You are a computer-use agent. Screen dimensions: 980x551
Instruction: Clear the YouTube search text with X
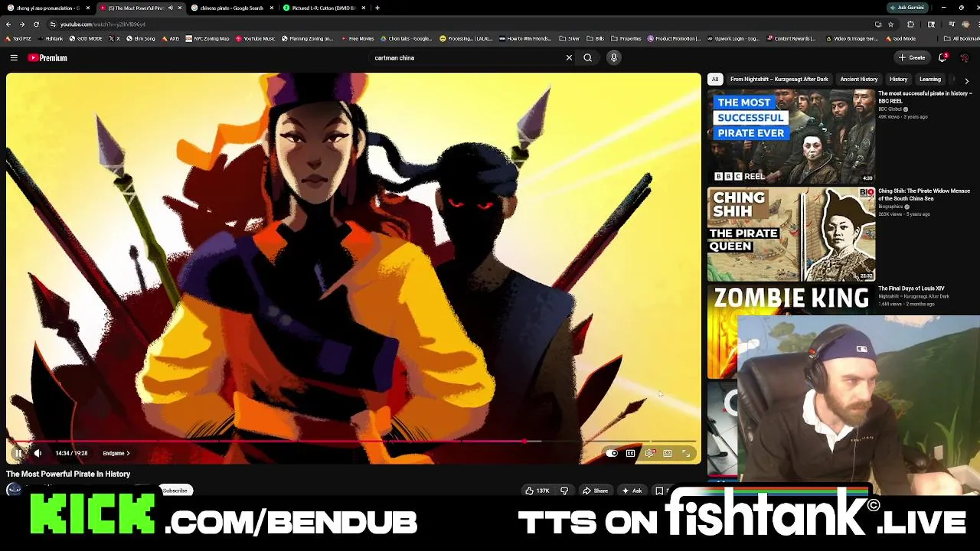[569, 57]
